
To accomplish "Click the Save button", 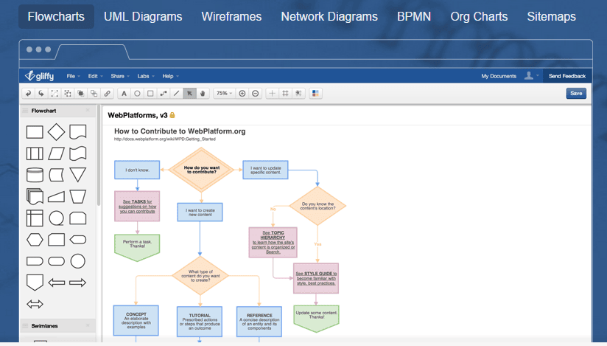I will (x=576, y=93).
